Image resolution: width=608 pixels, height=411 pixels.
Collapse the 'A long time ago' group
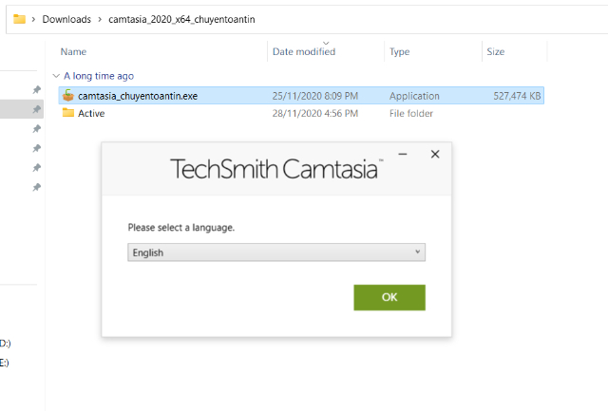[x=56, y=76]
